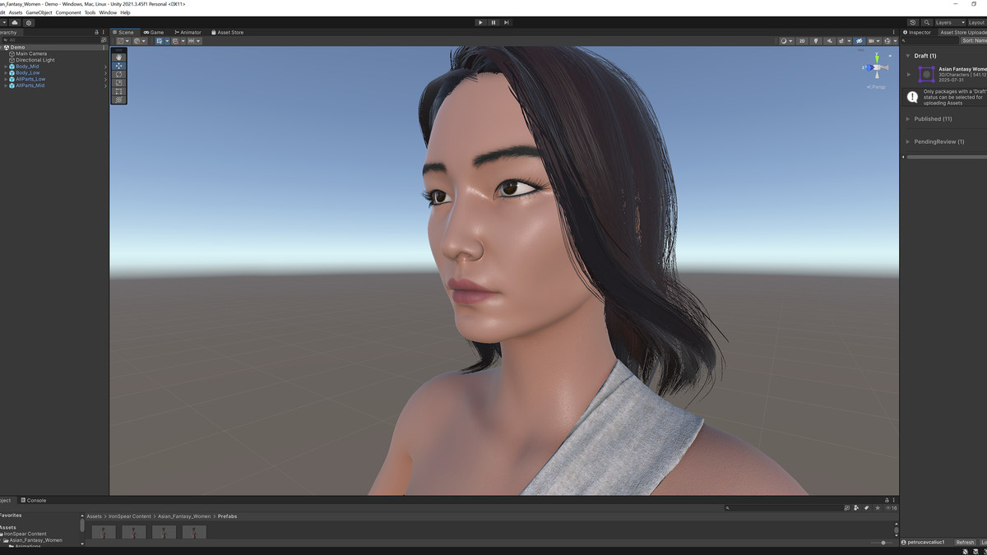Switch to the Asset Store tab
987x555 pixels.
coord(228,32)
